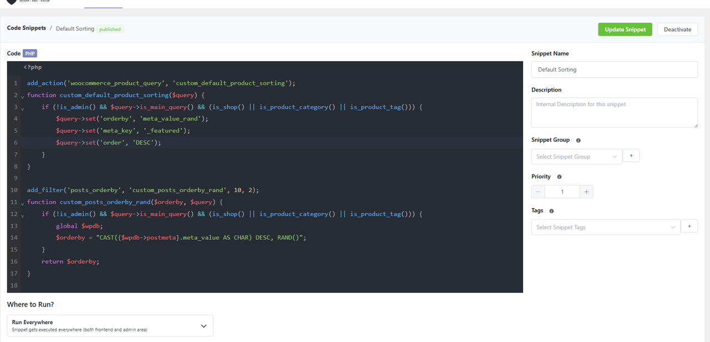Open the Select Snippet Group dropdown

click(577, 157)
